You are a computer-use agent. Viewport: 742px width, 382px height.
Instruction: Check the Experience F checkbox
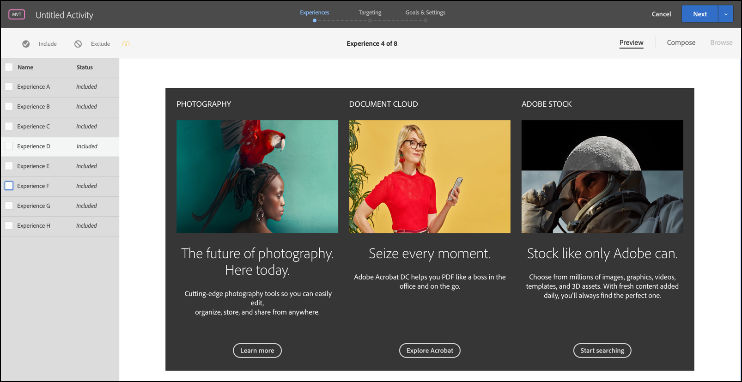click(x=9, y=186)
